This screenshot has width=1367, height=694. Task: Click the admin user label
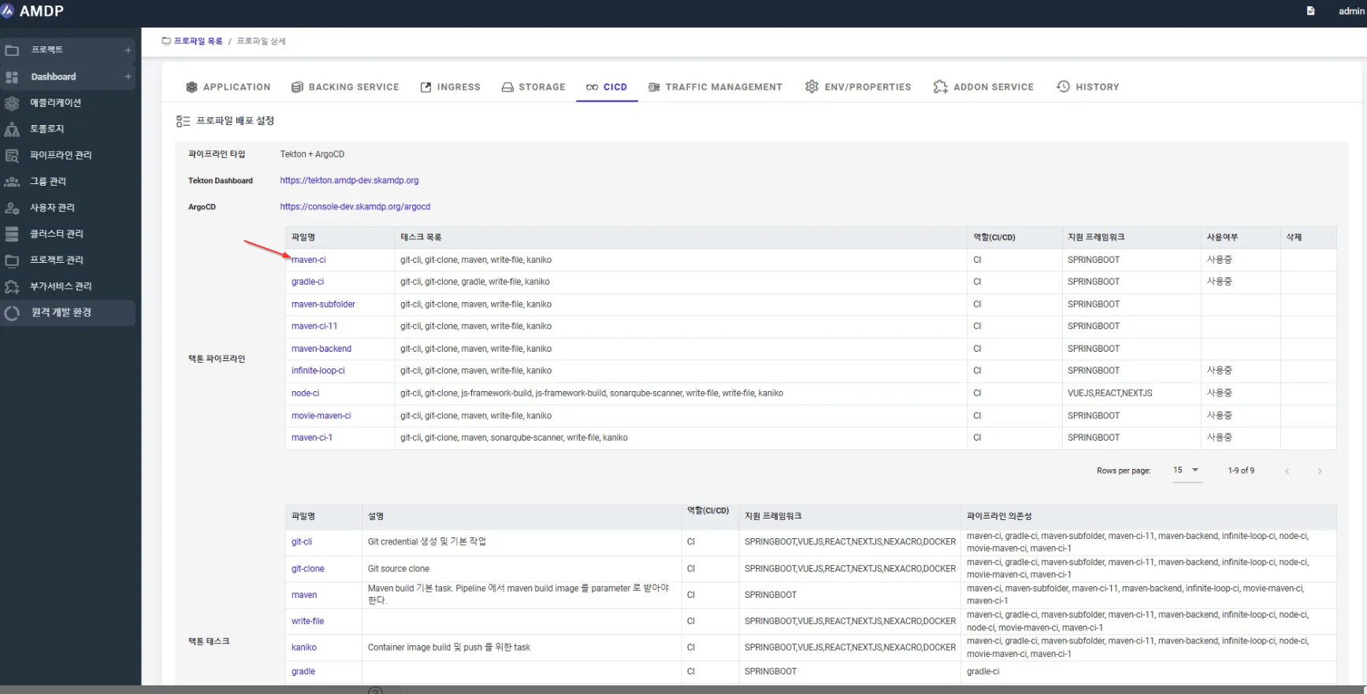coord(1351,11)
